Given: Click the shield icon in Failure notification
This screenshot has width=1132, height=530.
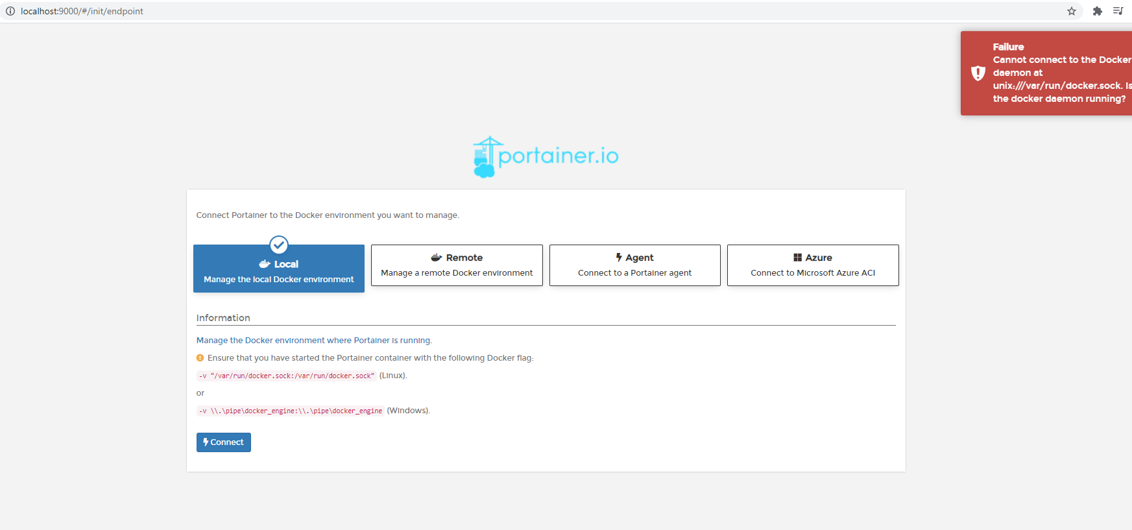Looking at the screenshot, I should click(x=978, y=73).
